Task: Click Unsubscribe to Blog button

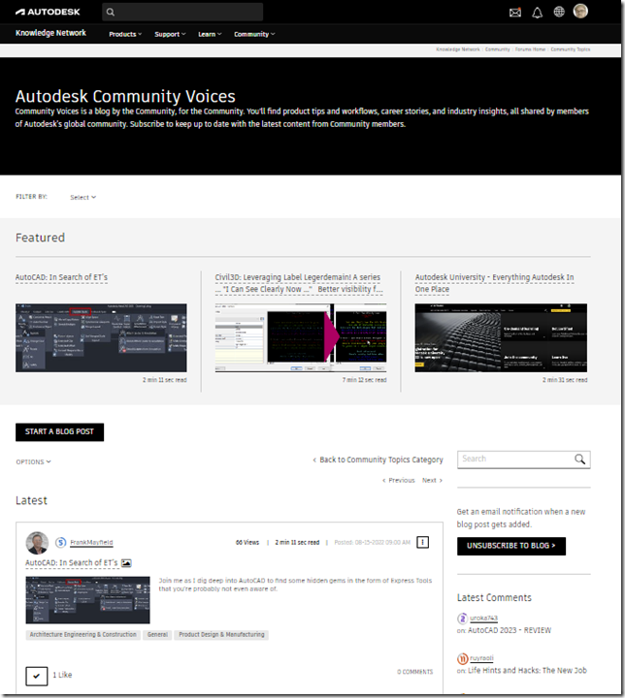Action: point(511,546)
